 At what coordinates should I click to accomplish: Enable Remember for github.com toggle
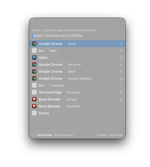pyautogui.click(x=34, y=135)
